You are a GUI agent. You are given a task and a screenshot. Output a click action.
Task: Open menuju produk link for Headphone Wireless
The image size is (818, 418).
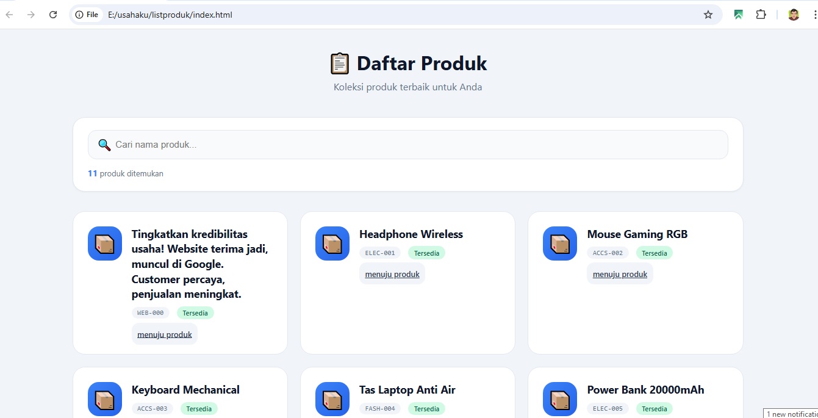pyautogui.click(x=392, y=274)
